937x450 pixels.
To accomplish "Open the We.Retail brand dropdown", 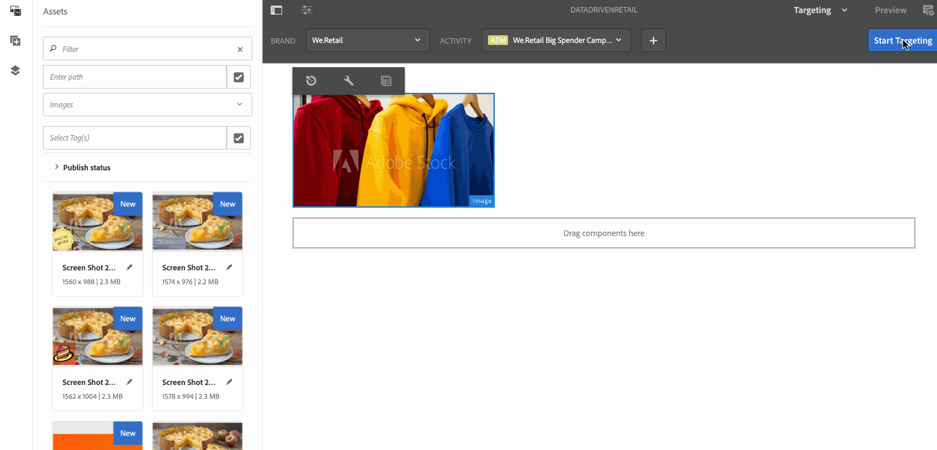I will click(367, 40).
